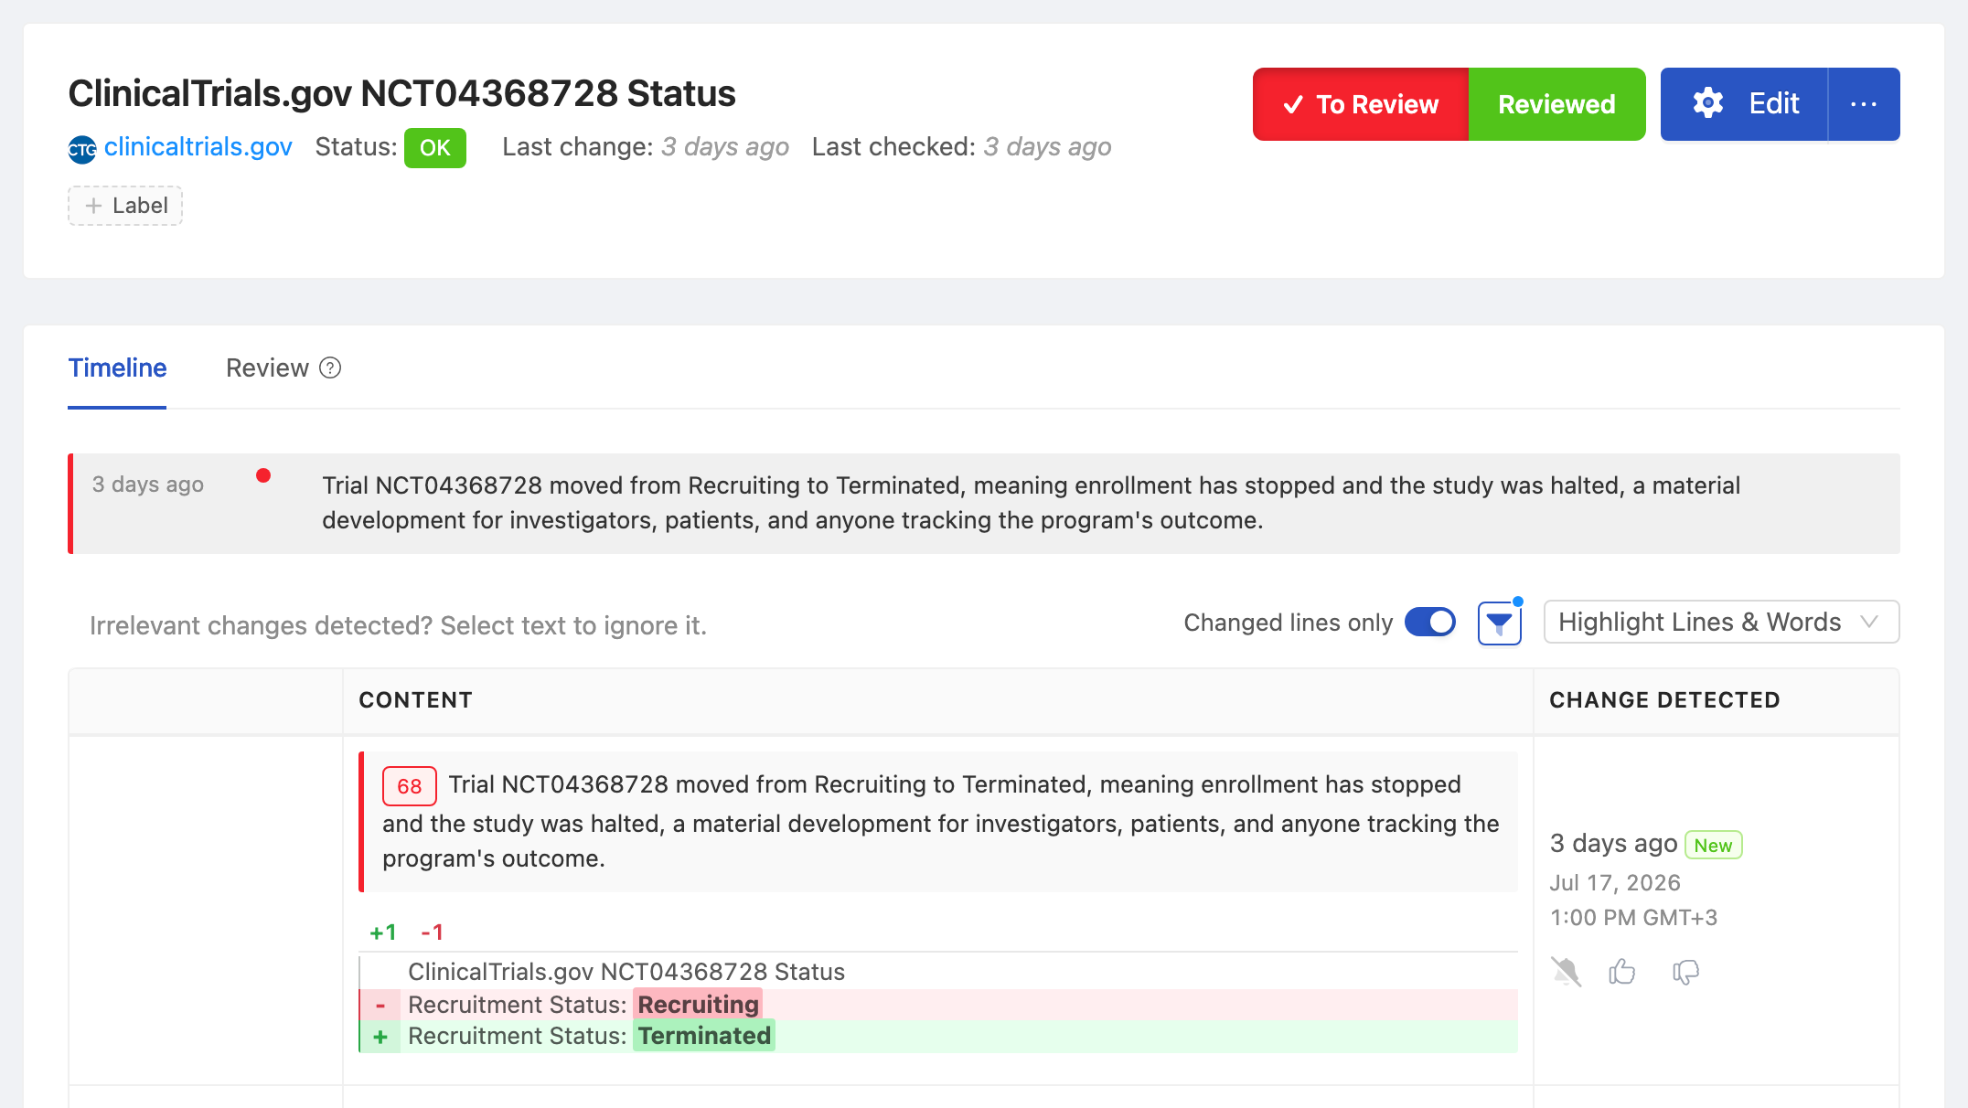Click the diff line ClinicalTrials.gov NCT04368728 Status

pos(626,972)
